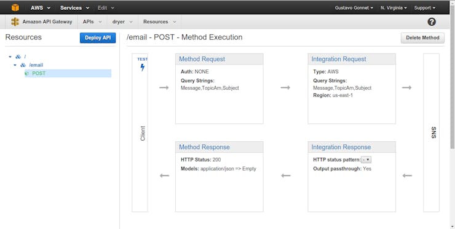Click the orange AWS cube logo
455x229 pixels.
point(15,7)
